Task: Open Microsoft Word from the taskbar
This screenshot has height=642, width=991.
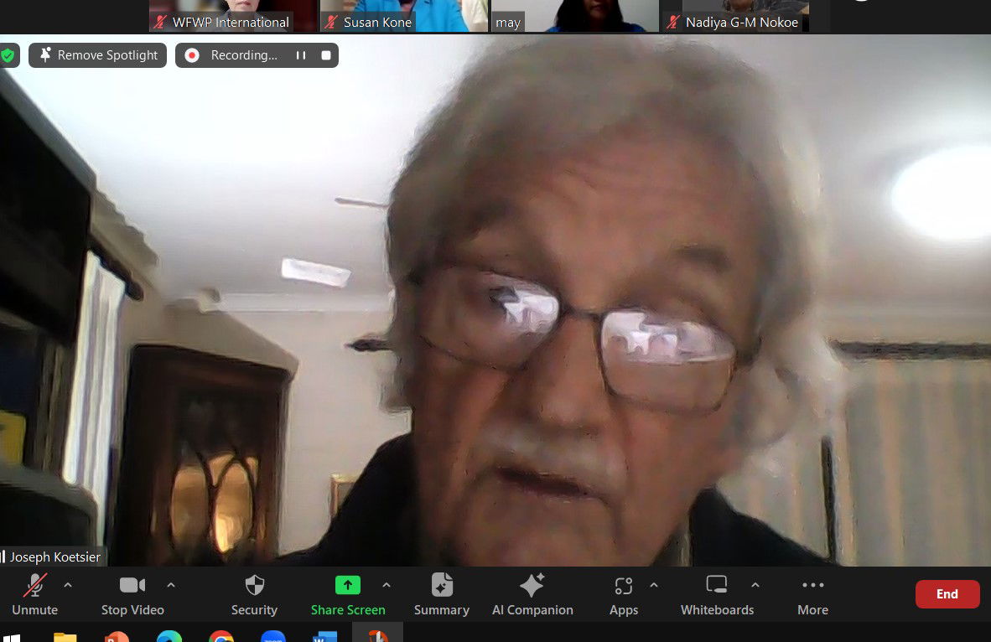Action: pos(324,637)
